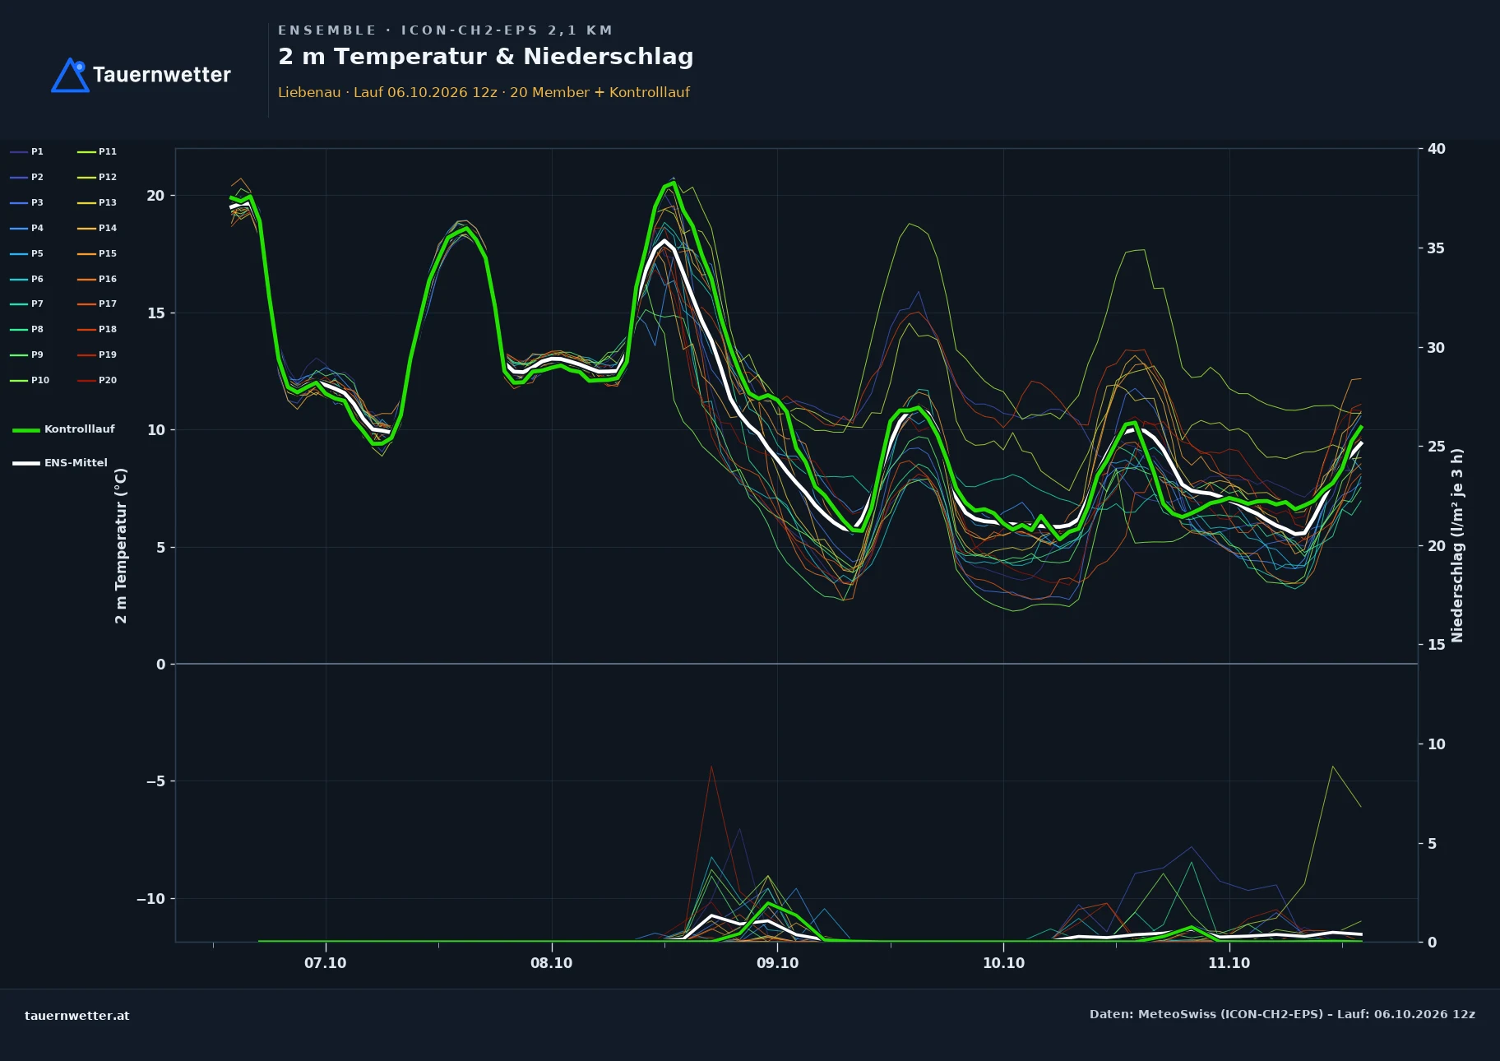
Task: Select the P5 legend entry
Action: [27, 253]
